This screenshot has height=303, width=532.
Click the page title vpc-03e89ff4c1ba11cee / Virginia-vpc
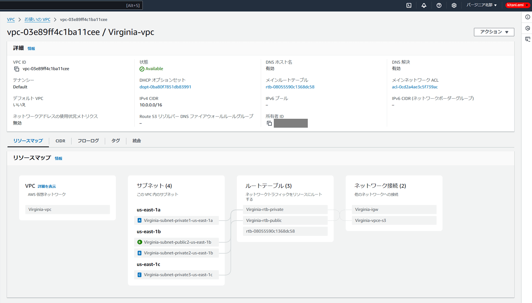[81, 32]
